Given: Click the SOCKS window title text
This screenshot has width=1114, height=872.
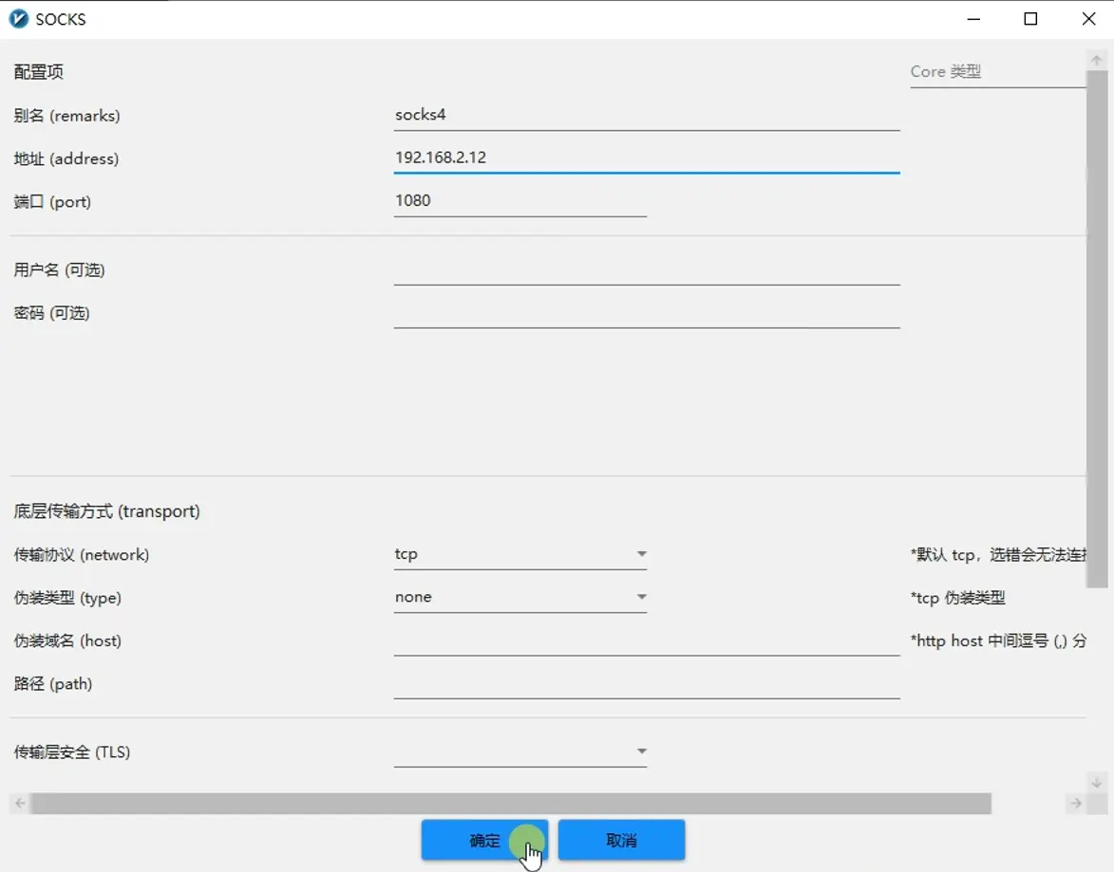Looking at the screenshot, I should [61, 19].
